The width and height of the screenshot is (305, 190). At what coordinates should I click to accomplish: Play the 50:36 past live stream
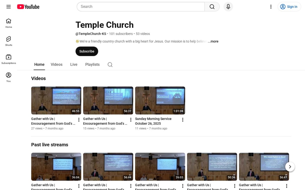coord(212,167)
